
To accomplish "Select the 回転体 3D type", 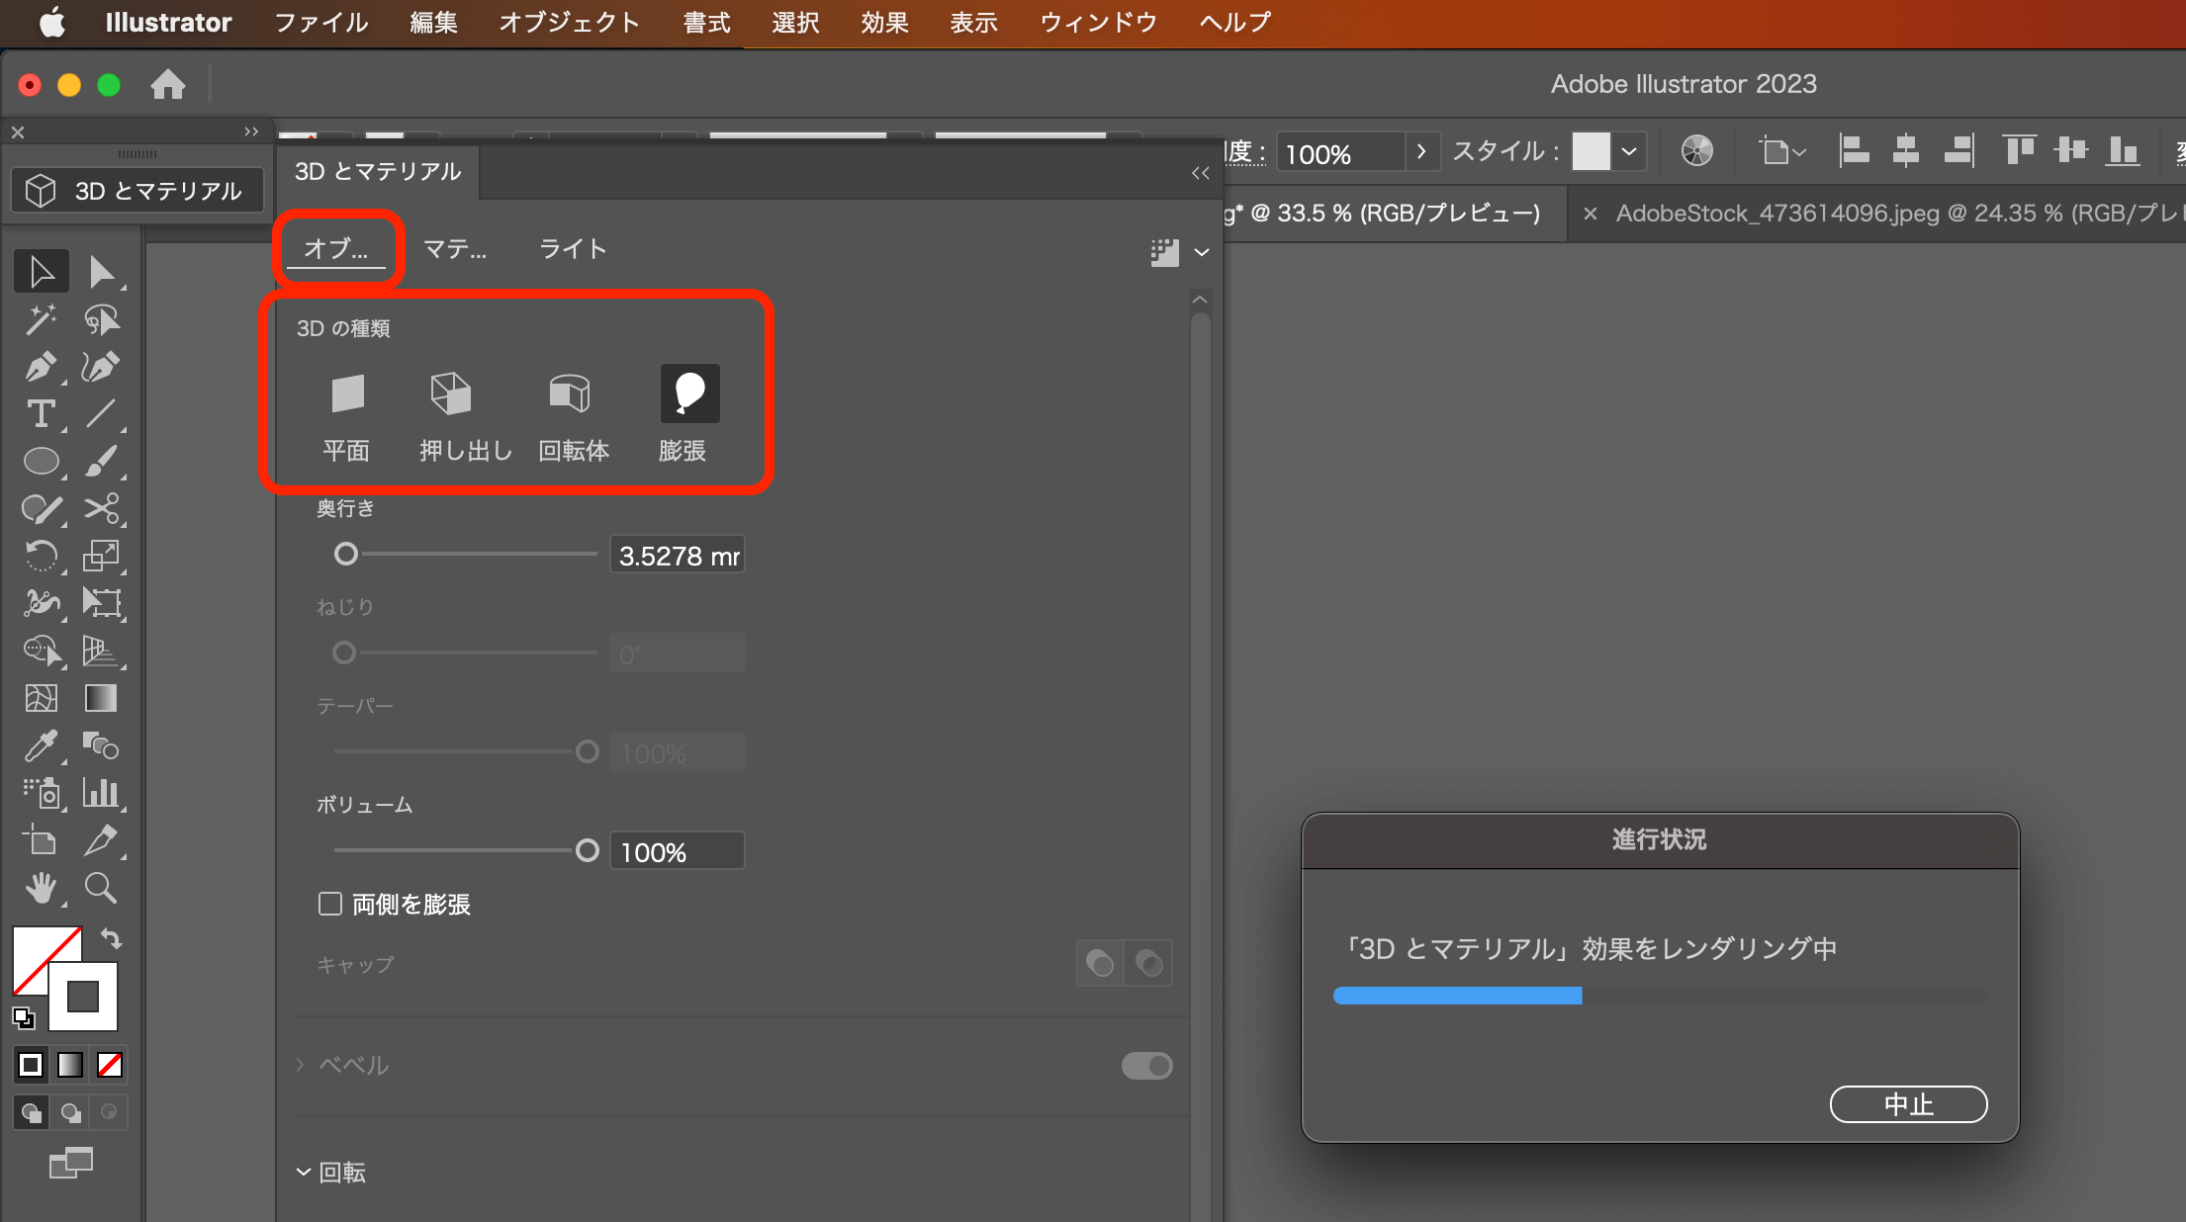I will click(573, 393).
